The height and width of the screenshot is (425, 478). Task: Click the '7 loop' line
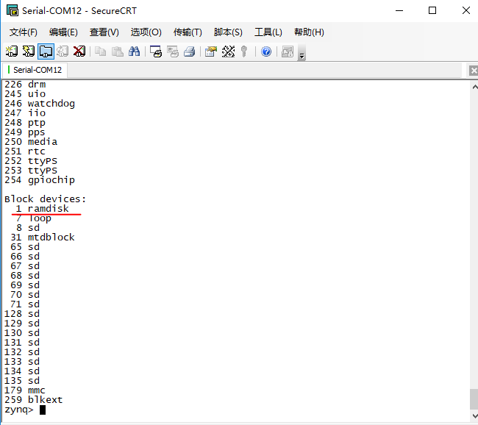click(x=34, y=218)
